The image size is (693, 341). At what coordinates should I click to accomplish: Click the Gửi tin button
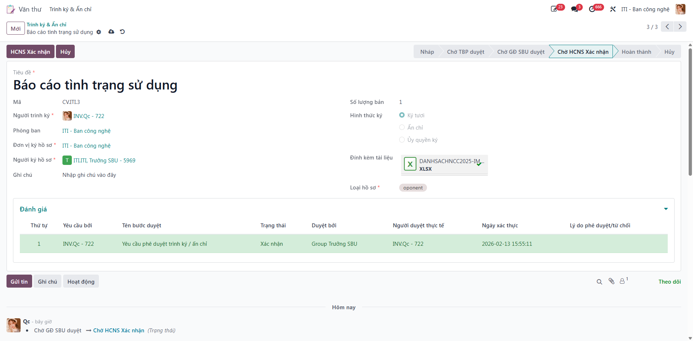pyautogui.click(x=19, y=281)
